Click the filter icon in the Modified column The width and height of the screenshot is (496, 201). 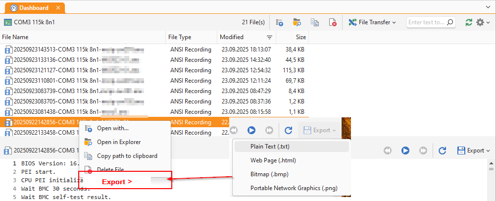[270, 37]
